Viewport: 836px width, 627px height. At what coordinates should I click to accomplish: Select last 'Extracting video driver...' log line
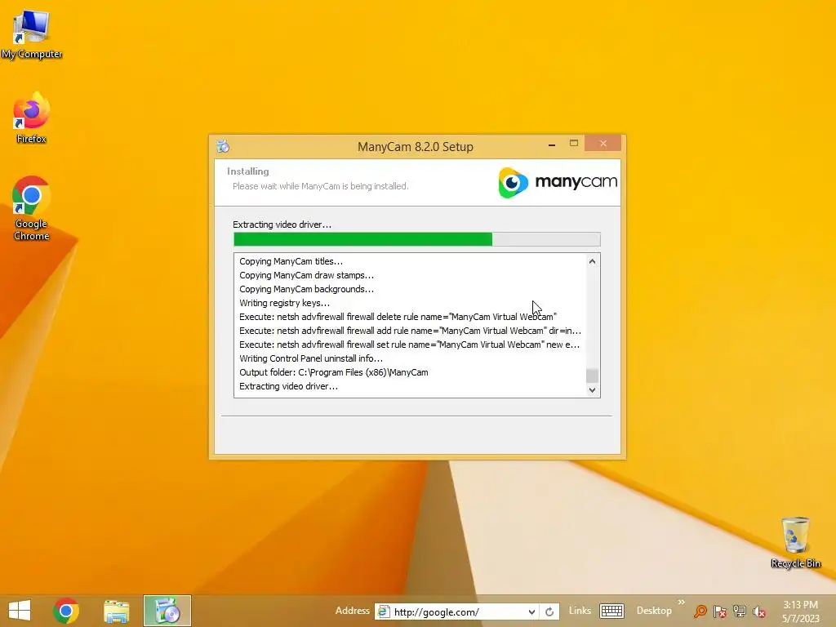(x=288, y=386)
